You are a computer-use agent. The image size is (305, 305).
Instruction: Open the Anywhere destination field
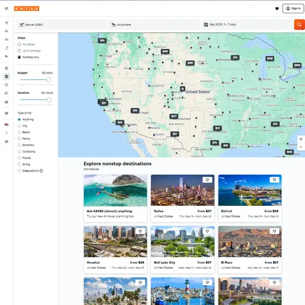pos(154,25)
